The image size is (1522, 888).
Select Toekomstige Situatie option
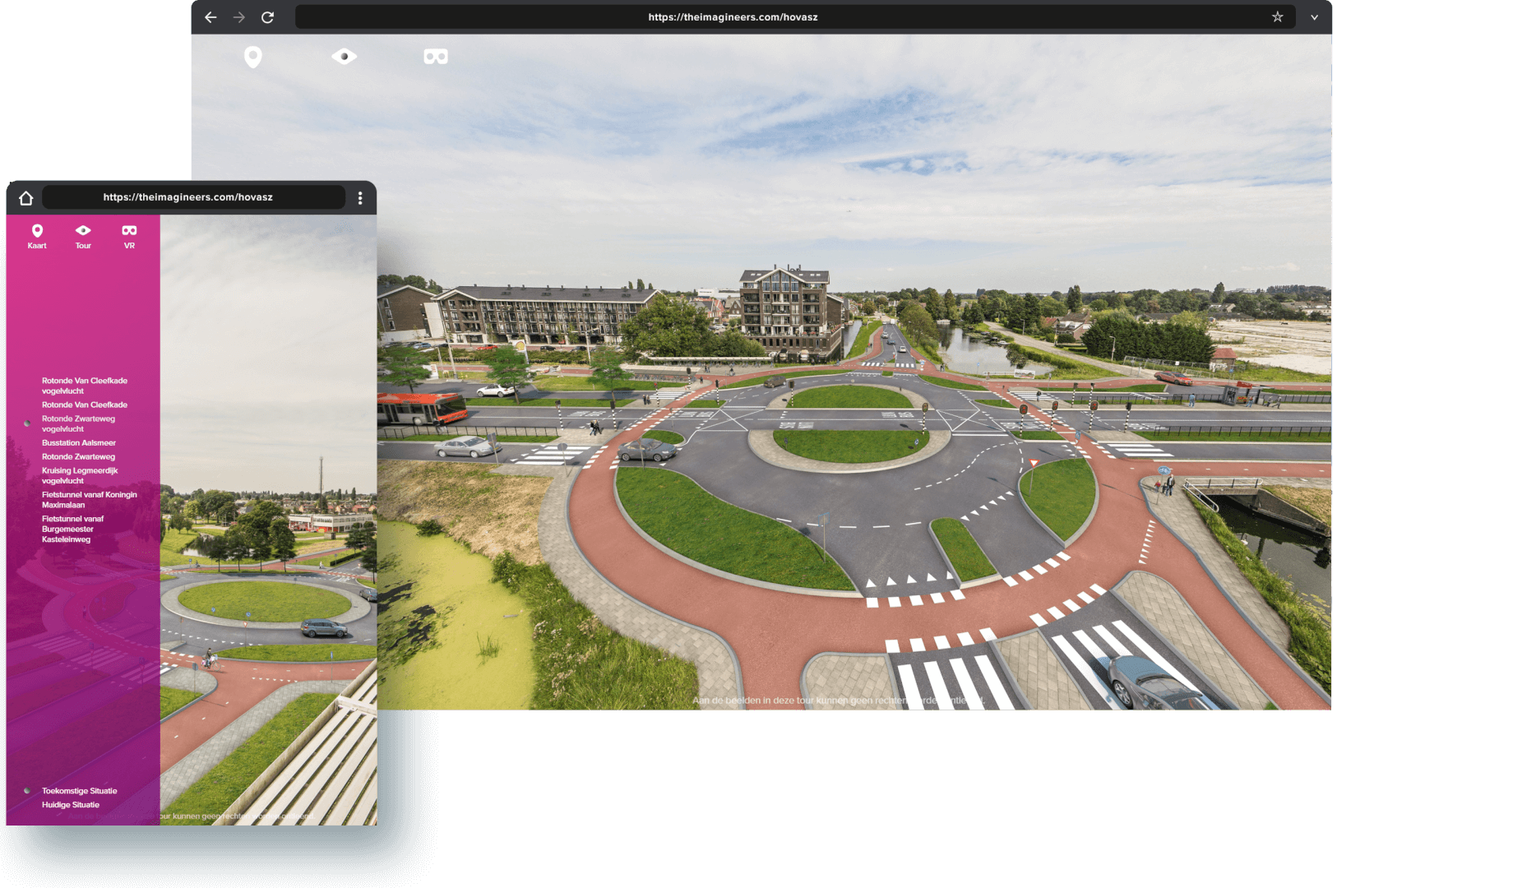point(79,791)
